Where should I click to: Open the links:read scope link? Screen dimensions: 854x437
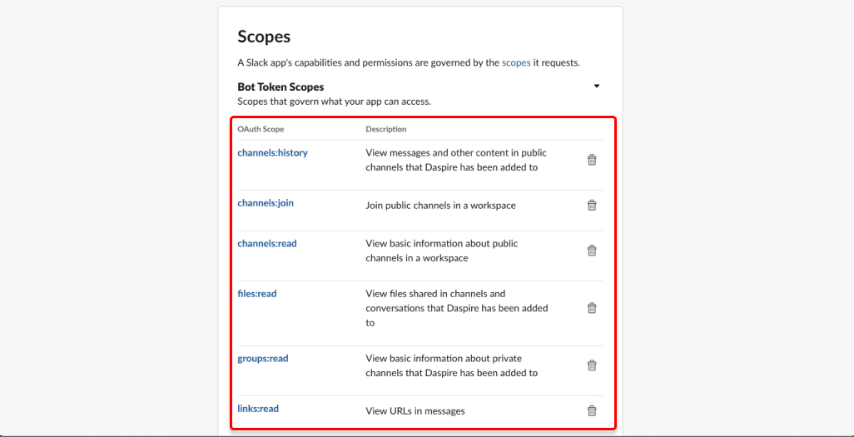click(x=258, y=408)
